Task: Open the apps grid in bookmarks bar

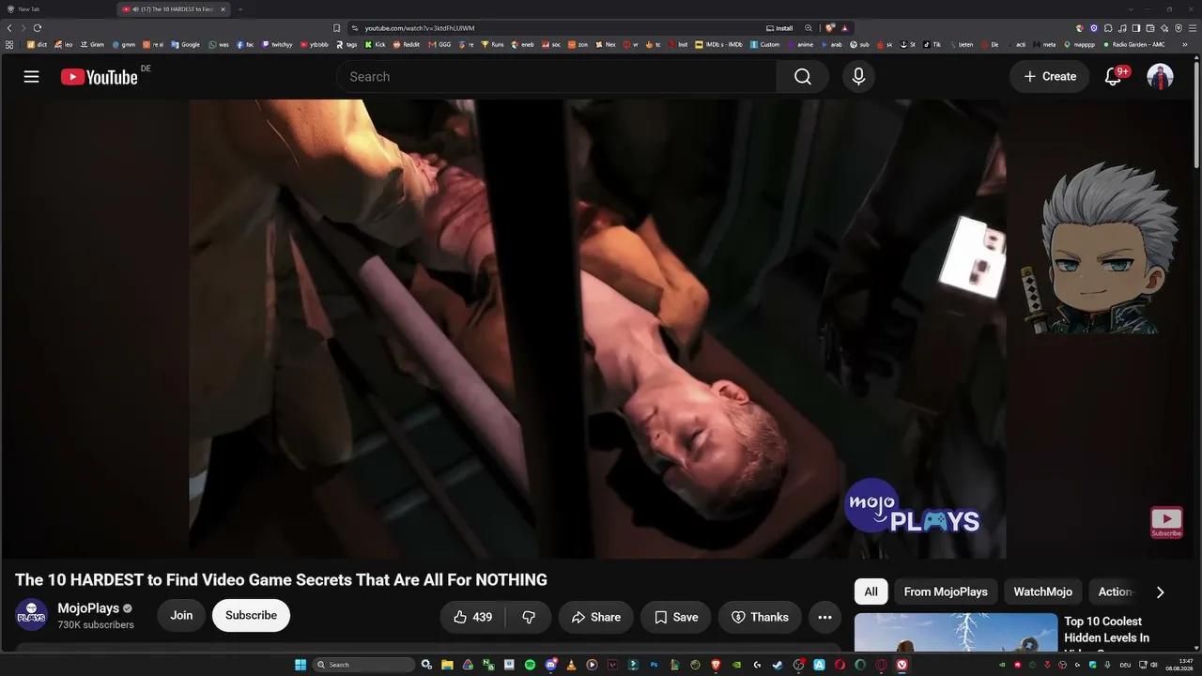Action: point(9,44)
